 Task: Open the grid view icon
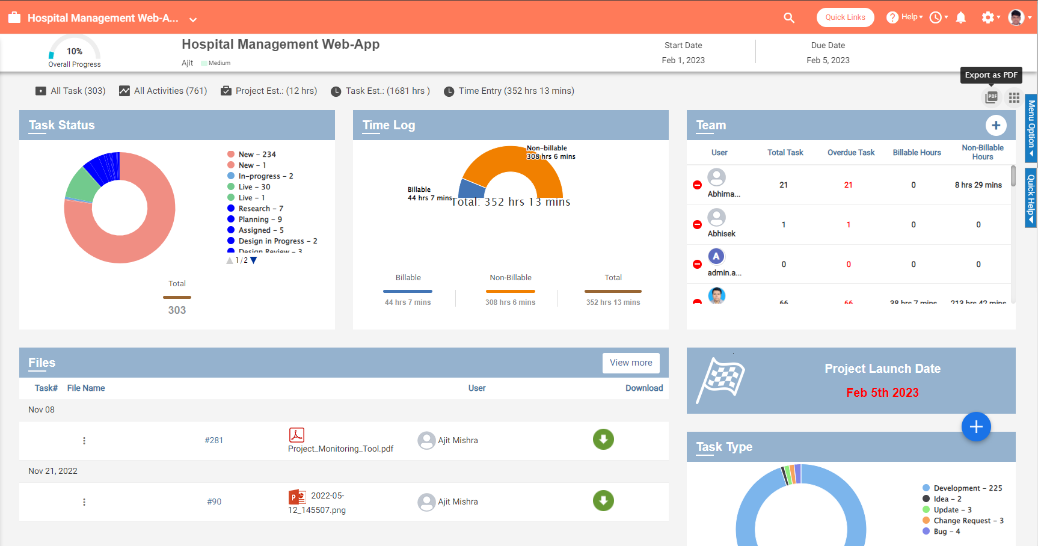point(1014,97)
